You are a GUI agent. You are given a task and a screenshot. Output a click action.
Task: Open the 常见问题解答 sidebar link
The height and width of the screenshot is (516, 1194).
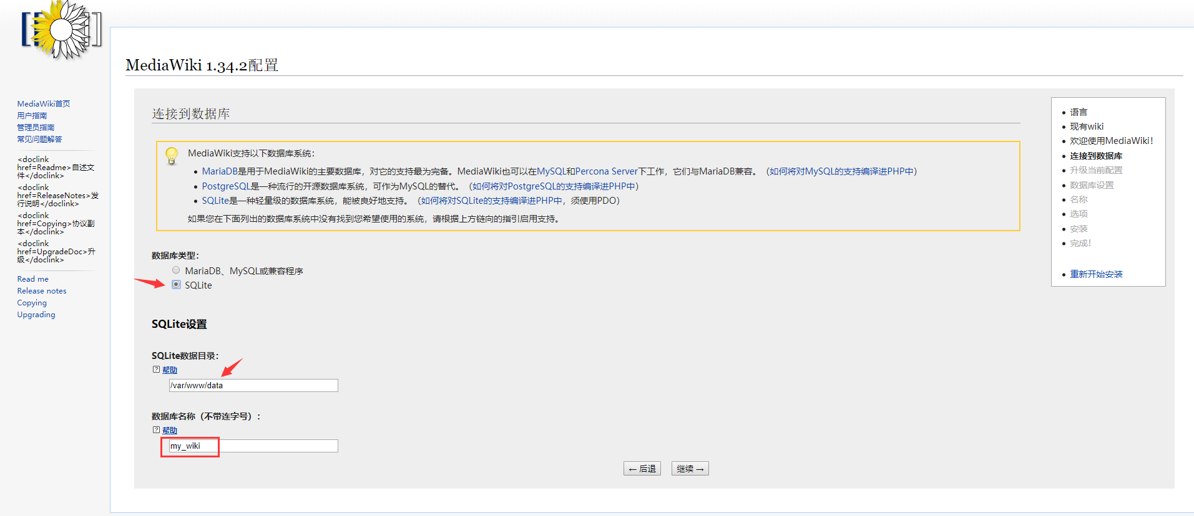[39, 140]
